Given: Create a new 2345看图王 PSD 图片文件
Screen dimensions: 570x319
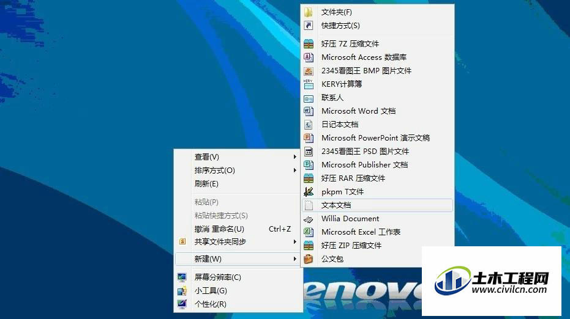Looking at the screenshot, I should coord(377,152).
